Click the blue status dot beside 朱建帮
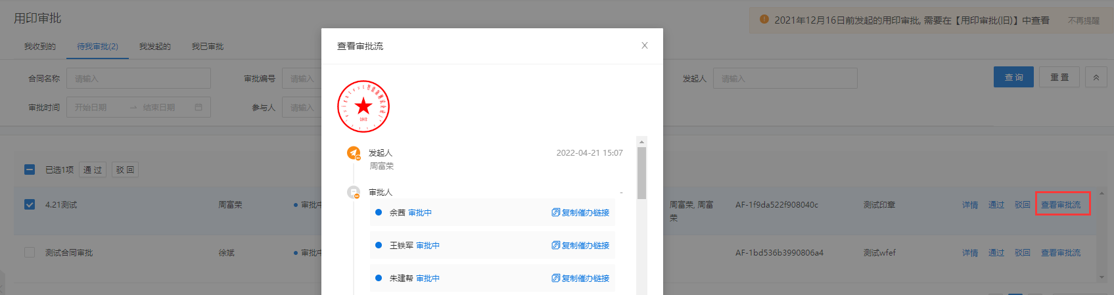The image size is (1114, 295). tap(379, 278)
